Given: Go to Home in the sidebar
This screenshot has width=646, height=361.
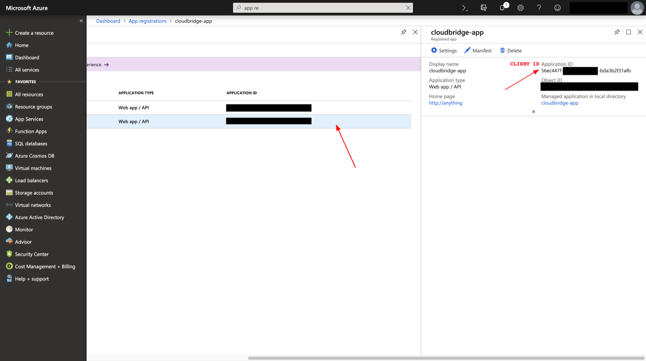Looking at the screenshot, I should [17, 45].
